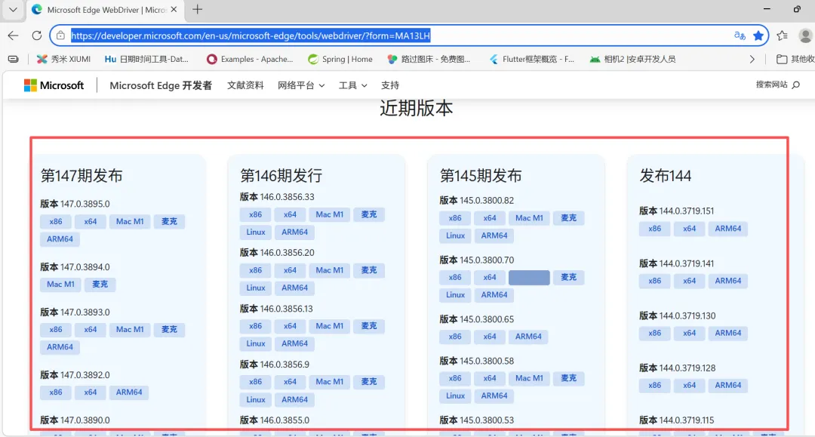This screenshot has width=815, height=437.
Task: Click the browser back arrow
Action: coord(13,35)
